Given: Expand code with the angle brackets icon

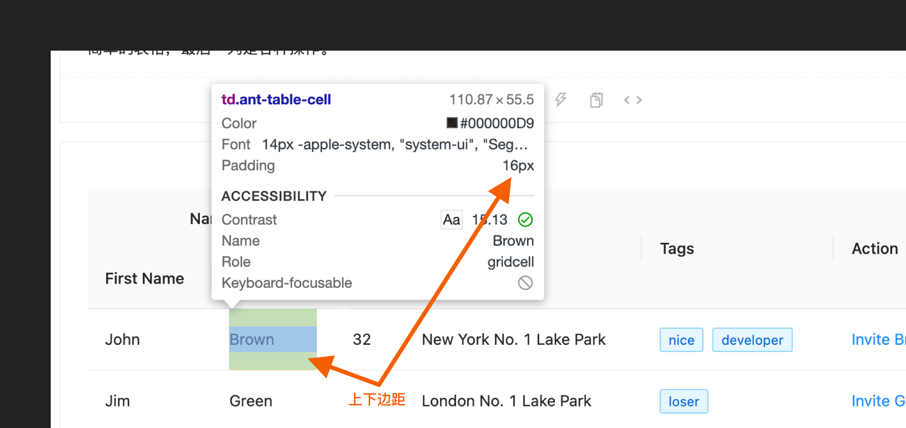Looking at the screenshot, I should click(633, 100).
